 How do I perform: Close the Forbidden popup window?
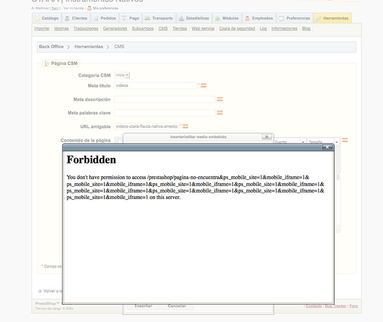[327, 147]
